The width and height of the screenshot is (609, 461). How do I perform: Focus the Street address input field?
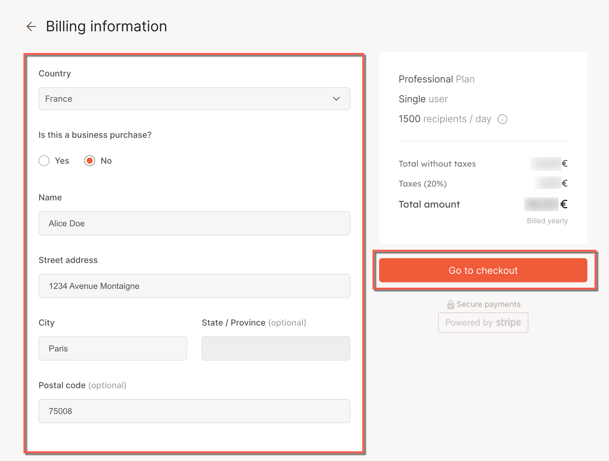[x=194, y=286]
